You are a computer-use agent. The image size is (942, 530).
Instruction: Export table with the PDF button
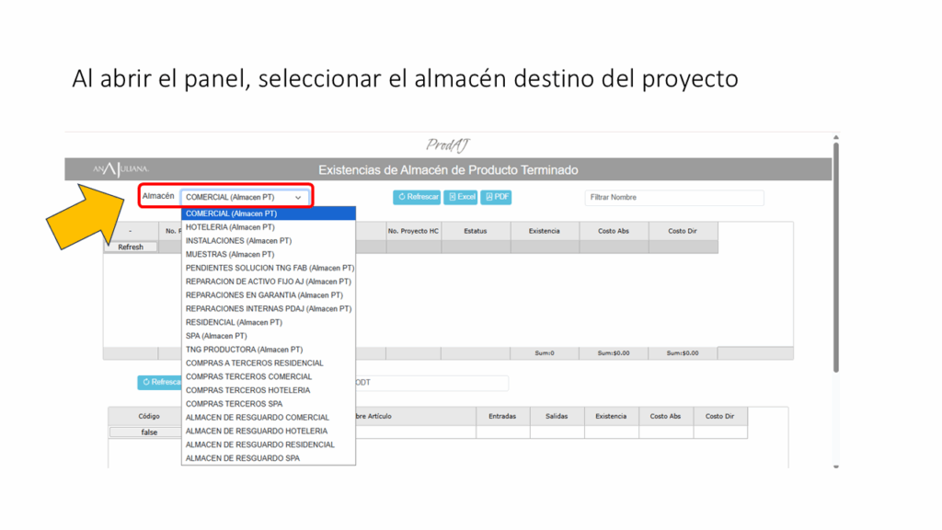click(496, 197)
